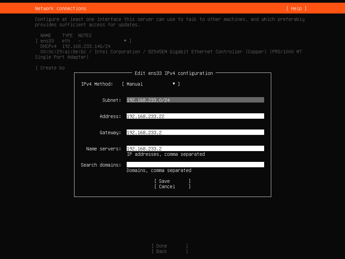Click the partially hidden Create bond button
This screenshot has height=259, width=345.
coord(51,68)
